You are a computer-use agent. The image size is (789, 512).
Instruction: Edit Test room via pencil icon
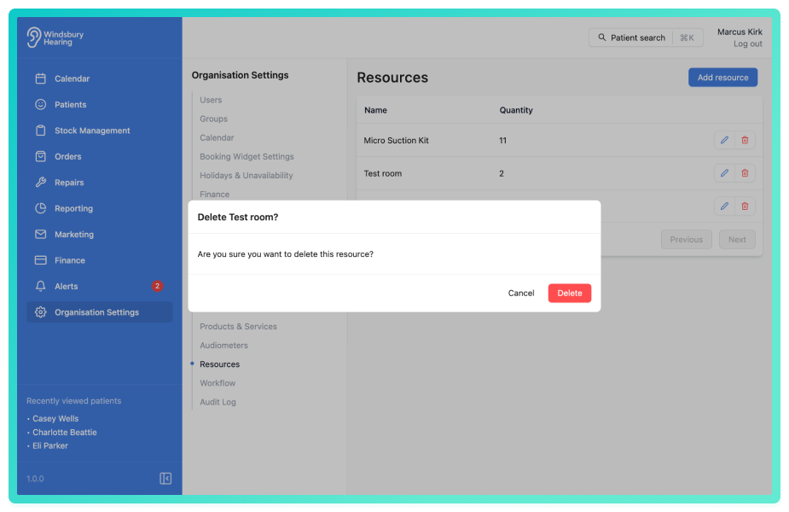pyautogui.click(x=724, y=173)
